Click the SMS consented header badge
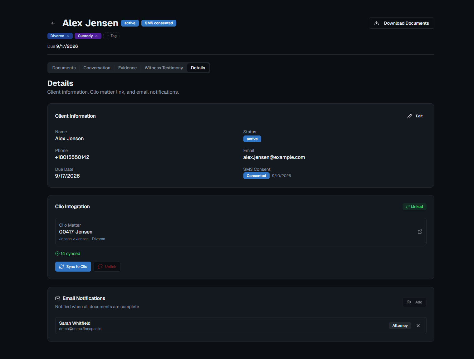Viewport: 474px width, 359px height. tap(159, 23)
